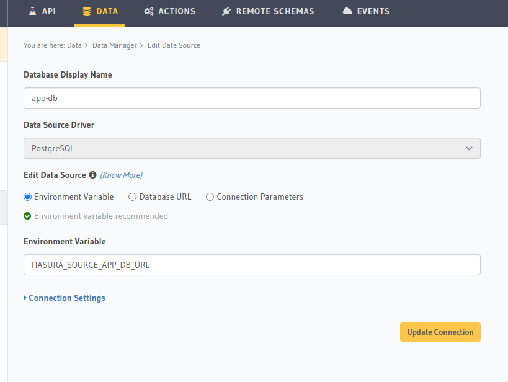This screenshot has height=382, width=508.
Task: Switch to the DATA tab
Action: point(99,12)
